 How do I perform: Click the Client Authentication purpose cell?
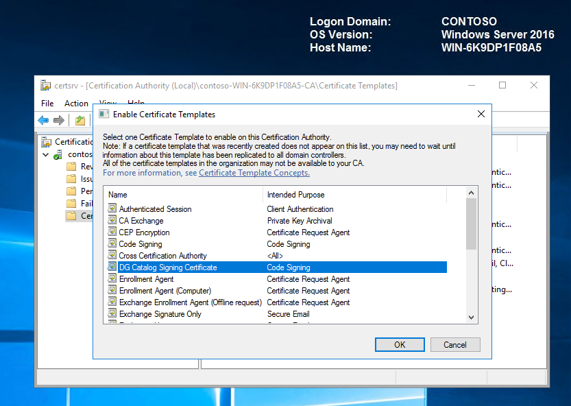point(300,209)
